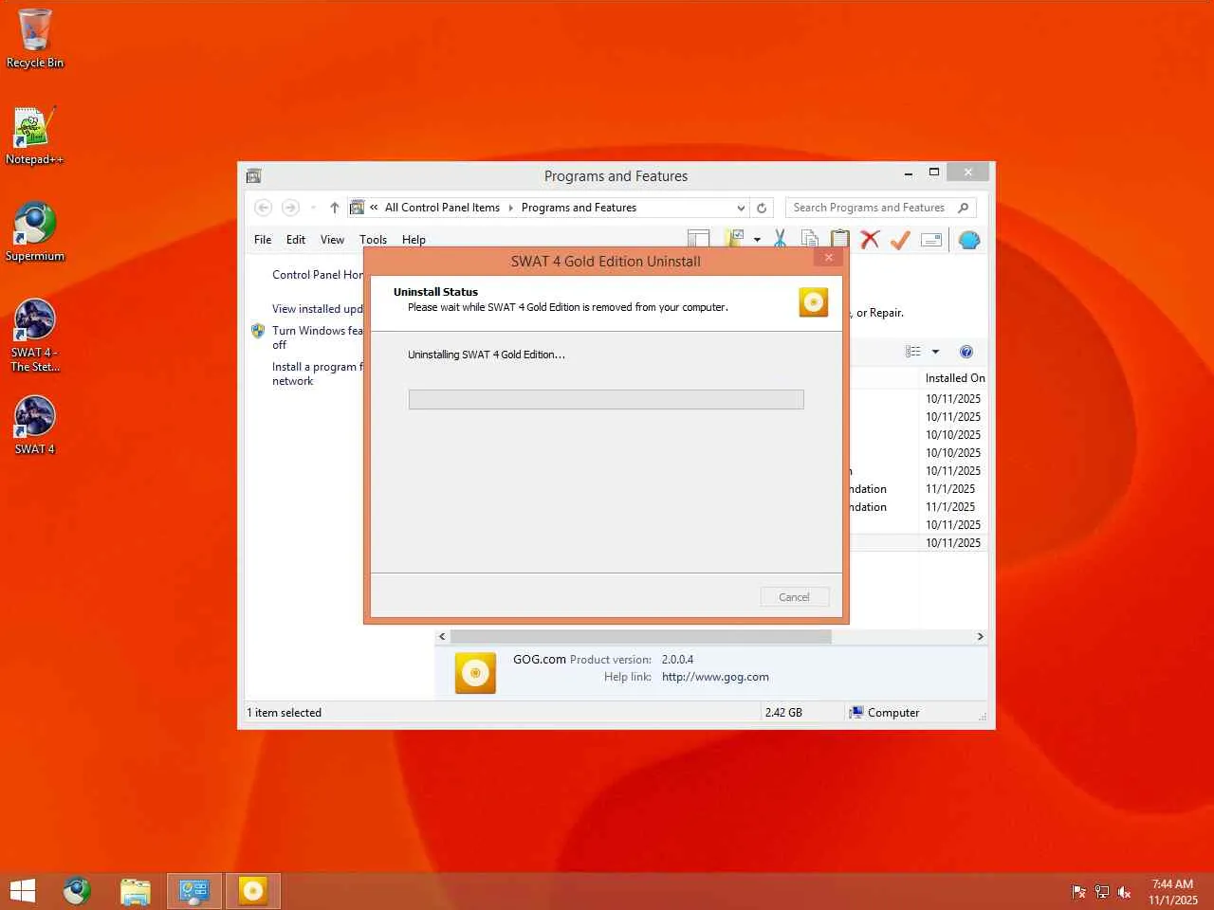Click the muted volume tray icon

click(1125, 891)
